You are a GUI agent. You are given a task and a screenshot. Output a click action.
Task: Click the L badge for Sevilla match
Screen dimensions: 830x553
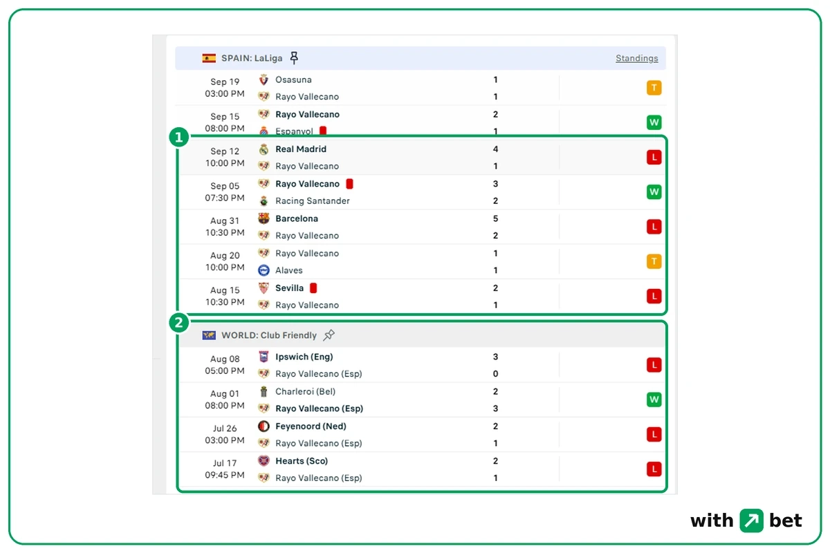tap(654, 296)
